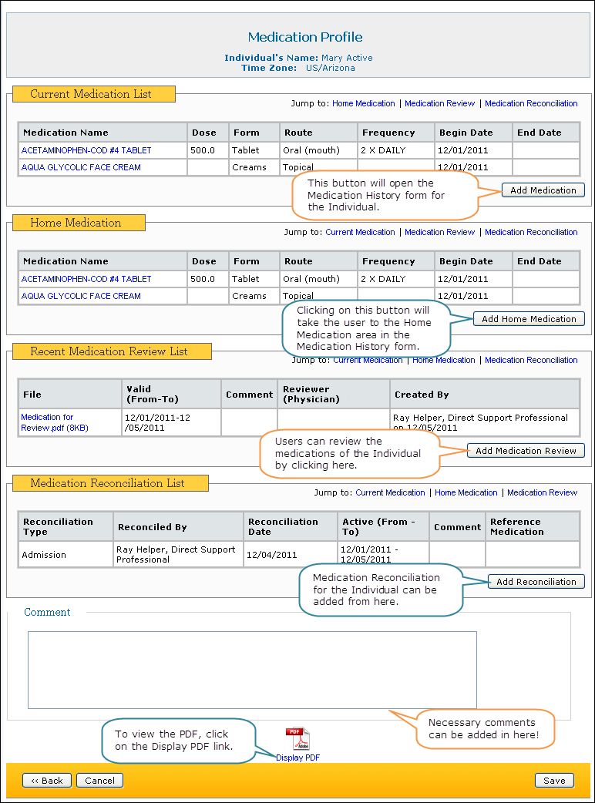This screenshot has width=595, height=803.
Task: Click the Medication Profile page title
Action: pos(305,37)
